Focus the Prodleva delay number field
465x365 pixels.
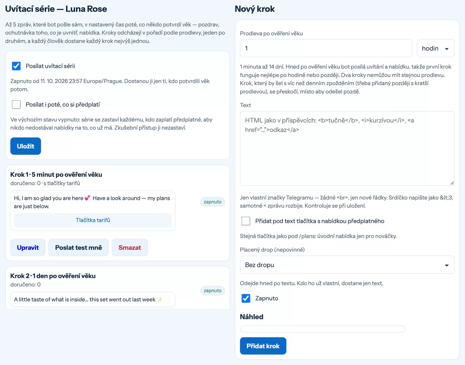coord(326,48)
